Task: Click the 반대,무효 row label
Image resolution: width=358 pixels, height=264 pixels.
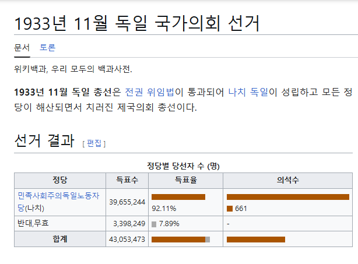Action: tap(33, 224)
